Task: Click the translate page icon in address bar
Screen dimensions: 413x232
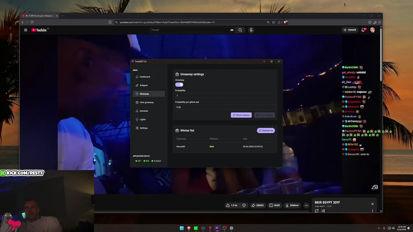Action: 268,22
